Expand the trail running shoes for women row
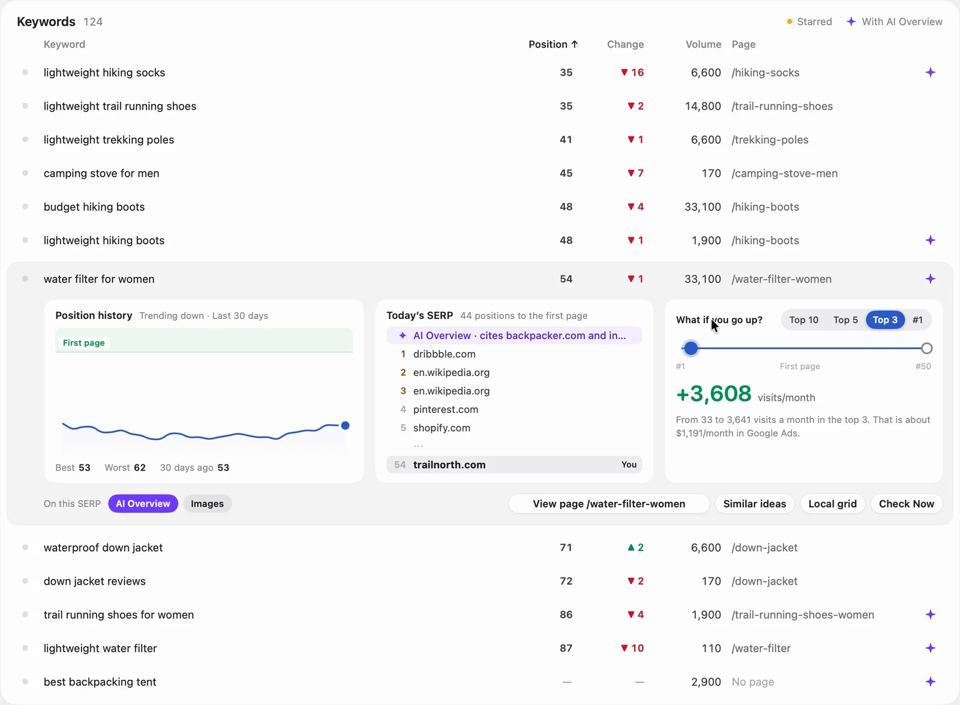 [x=479, y=615]
